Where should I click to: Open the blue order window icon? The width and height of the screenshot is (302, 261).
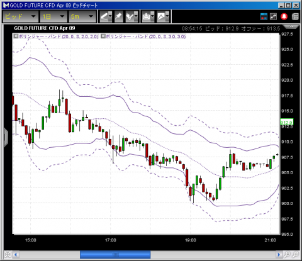pyautogui.click(x=264, y=16)
